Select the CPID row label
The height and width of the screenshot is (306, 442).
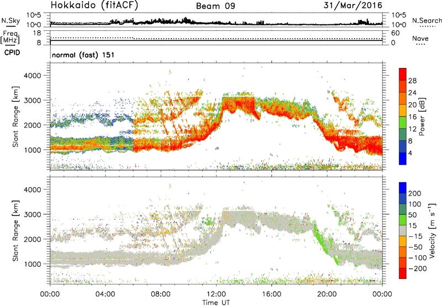coord(12,52)
